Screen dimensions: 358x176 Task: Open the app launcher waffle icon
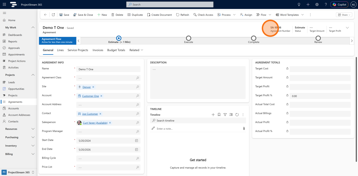tap(4, 4)
